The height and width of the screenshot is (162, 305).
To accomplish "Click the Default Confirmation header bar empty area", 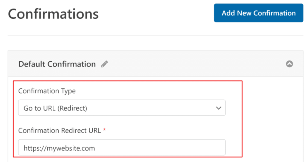I will [194, 64].
